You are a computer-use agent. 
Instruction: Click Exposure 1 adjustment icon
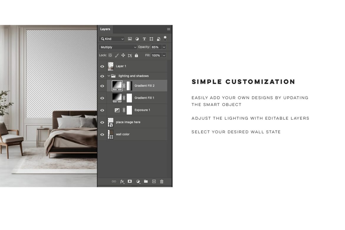[x=117, y=110]
